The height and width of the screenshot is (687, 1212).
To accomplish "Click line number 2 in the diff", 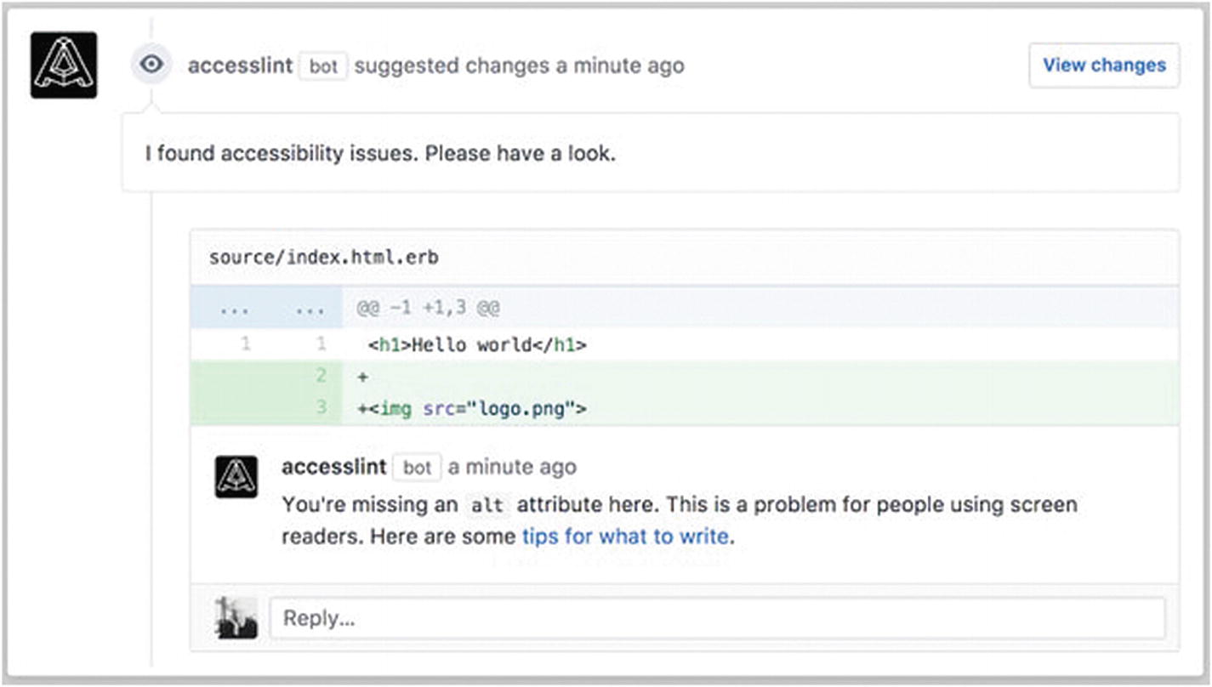I will point(321,376).
